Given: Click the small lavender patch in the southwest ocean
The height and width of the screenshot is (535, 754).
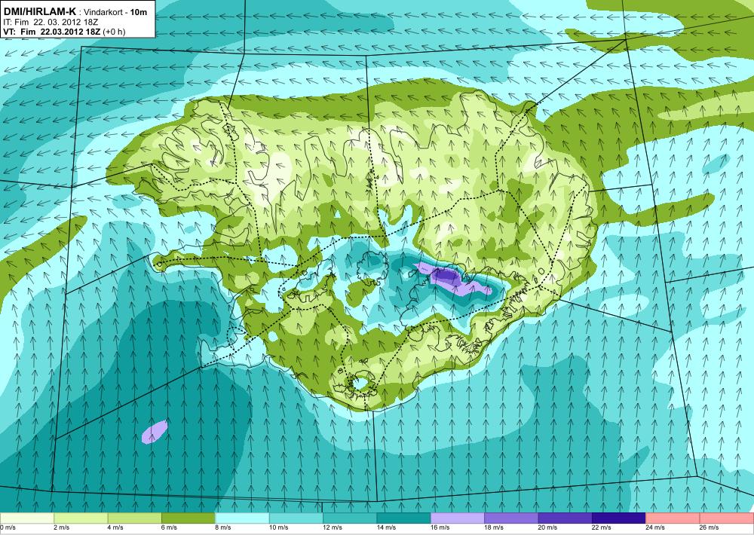Looking at the screenshot, I should click(x=155, y=431).
